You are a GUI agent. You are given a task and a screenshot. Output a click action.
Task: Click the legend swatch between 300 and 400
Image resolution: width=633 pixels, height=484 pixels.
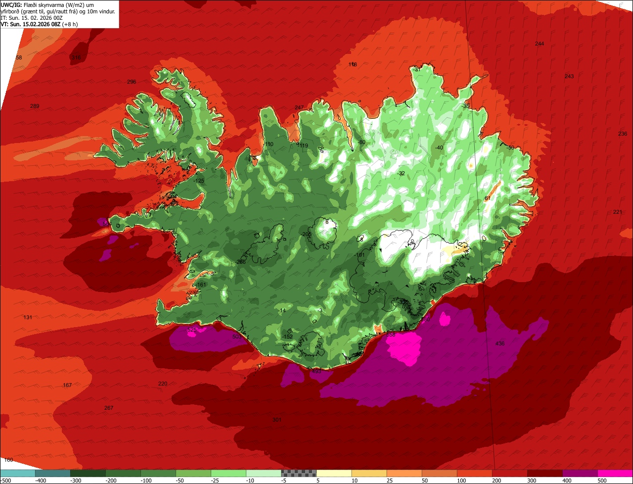click(544, 473)
